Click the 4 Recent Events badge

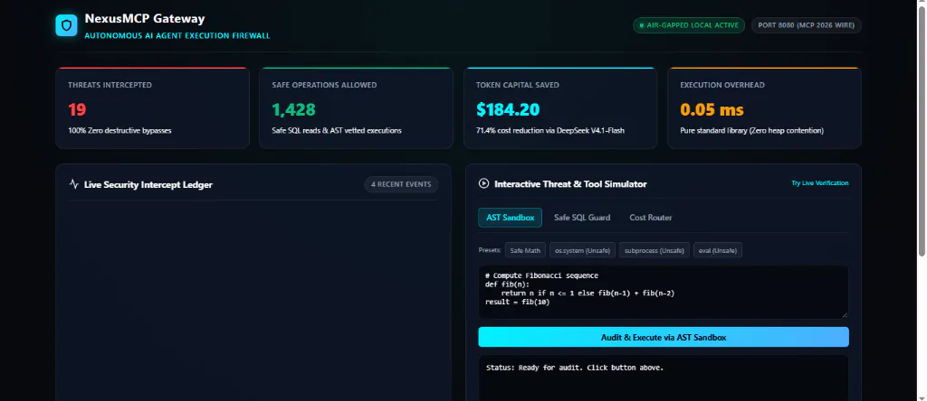click(x=401, y=184)
